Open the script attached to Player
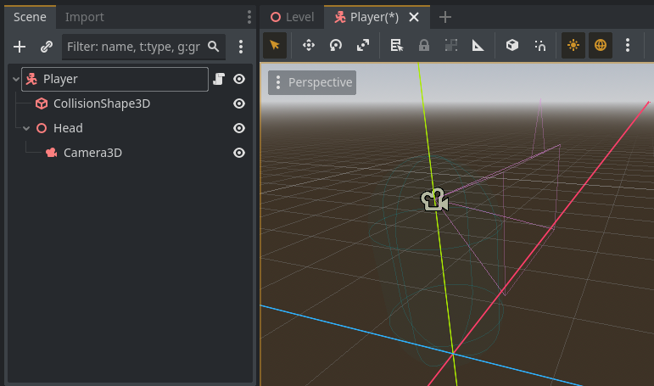Image resolution: width=654 pixels, height=386 pixels. (219, 79)
